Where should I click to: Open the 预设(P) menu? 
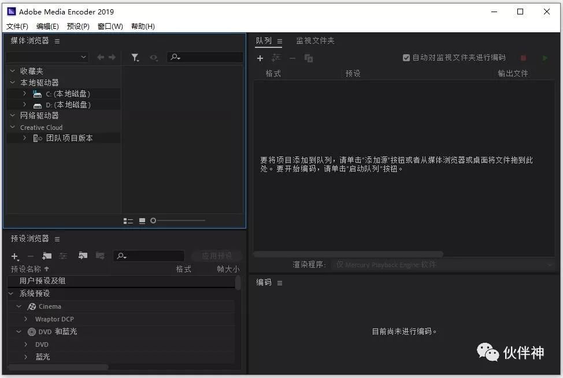pos(78,26)
